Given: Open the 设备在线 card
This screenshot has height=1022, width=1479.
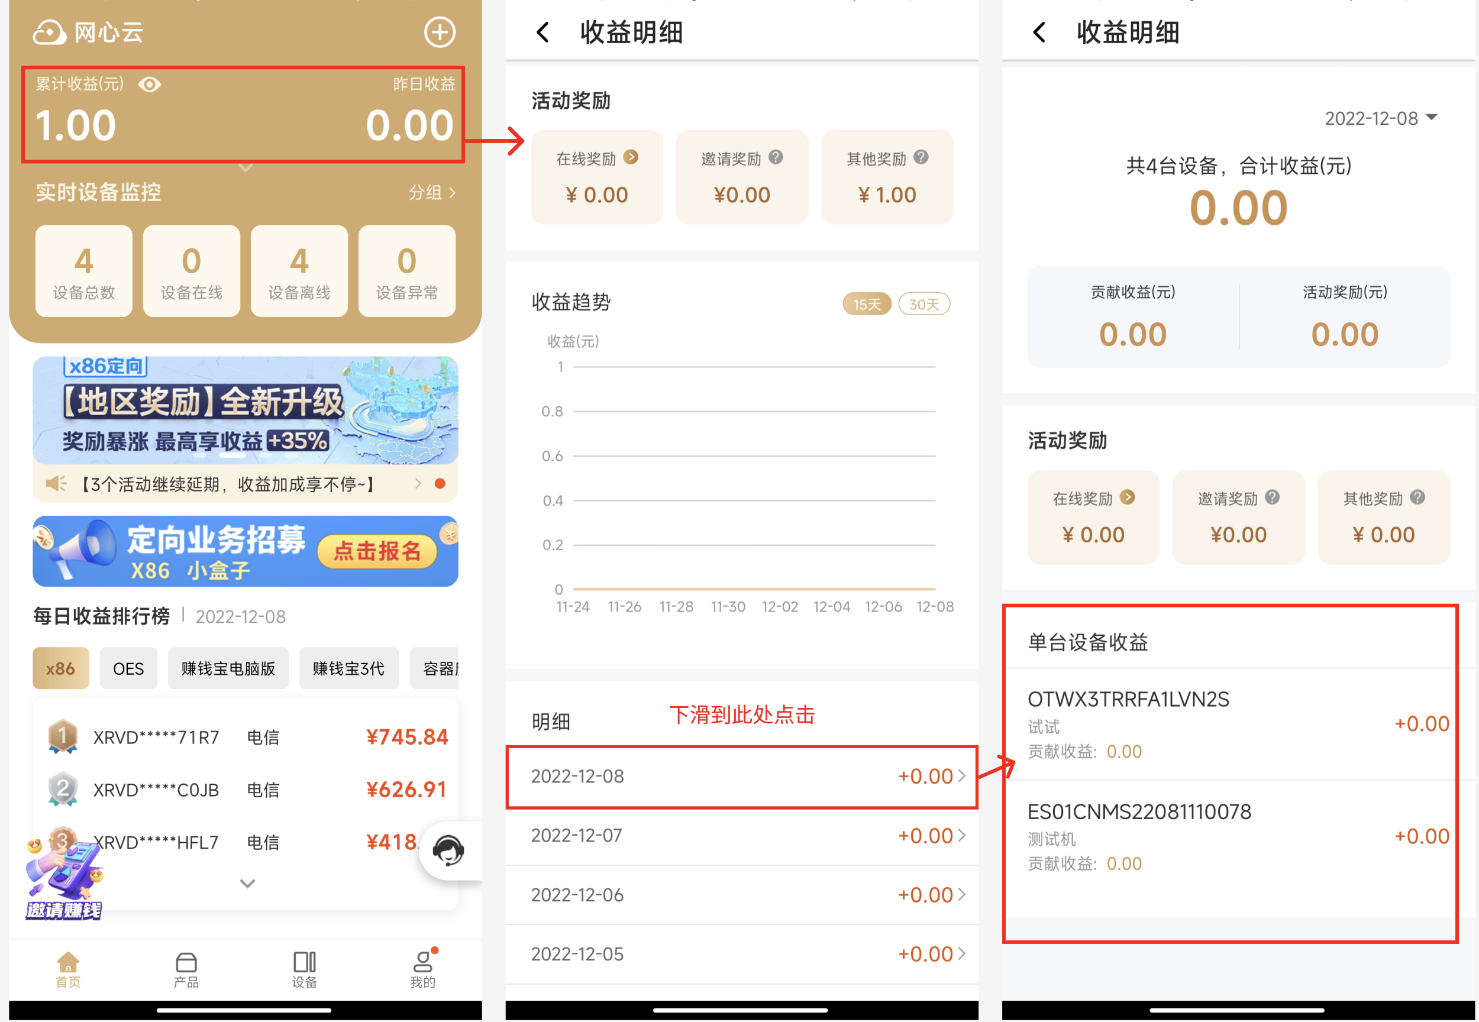Looking at the screenshot, I should click(x=192, y=271).
